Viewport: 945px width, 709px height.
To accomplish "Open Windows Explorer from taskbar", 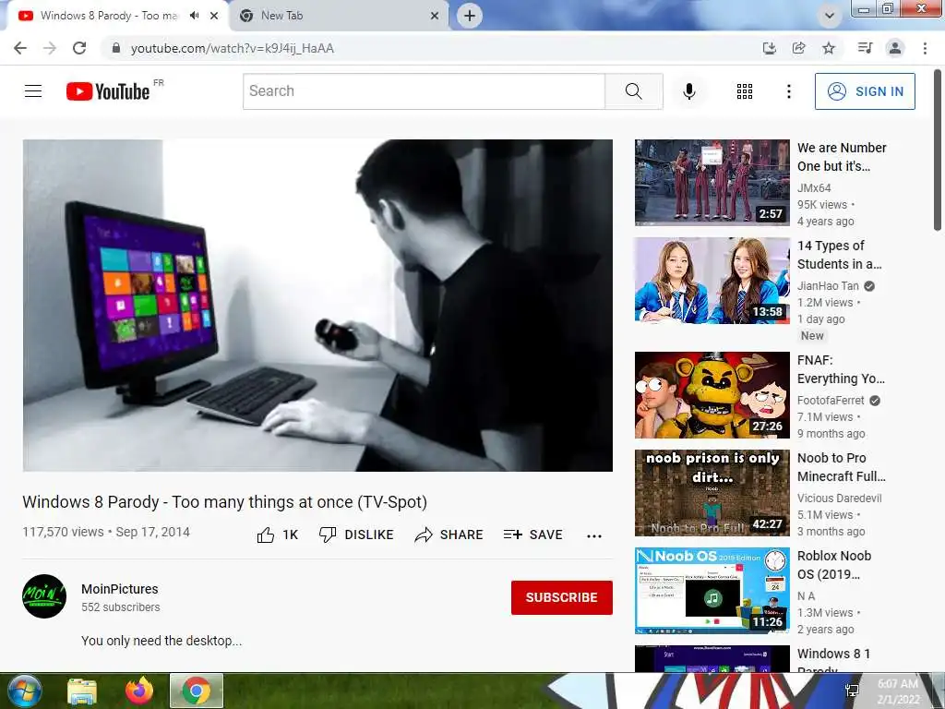I will point(82,691).
